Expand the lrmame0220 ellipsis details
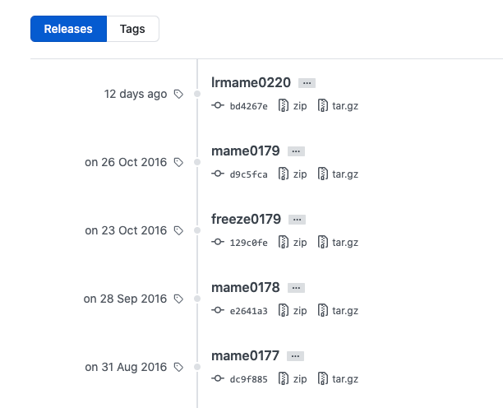Screen dimensions: 503x408 coord(307,83)
